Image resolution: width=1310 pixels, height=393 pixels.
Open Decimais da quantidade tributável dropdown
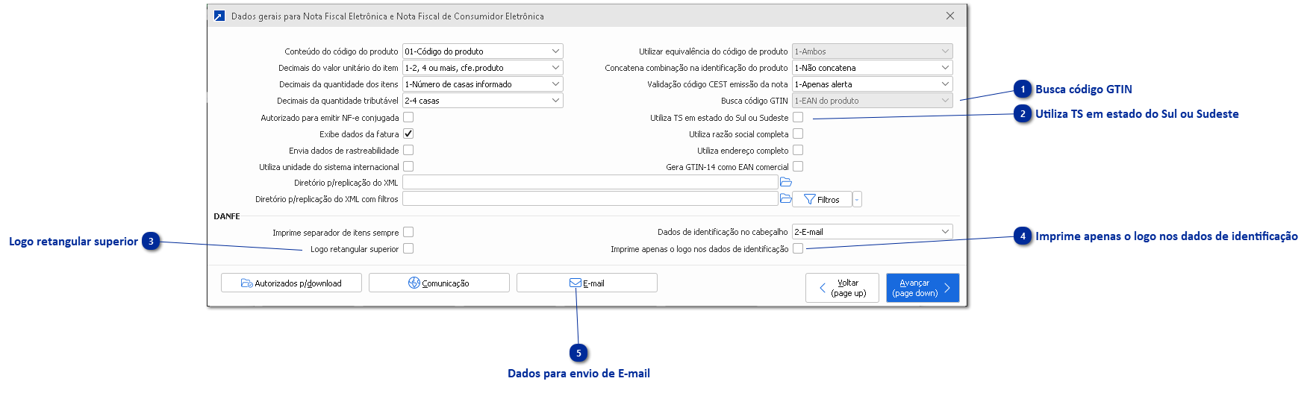(483, 100)
